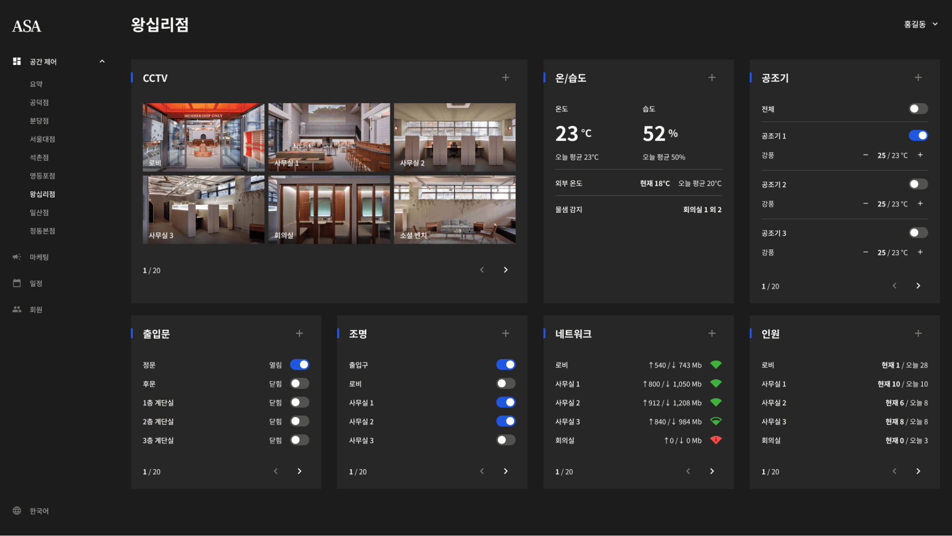This screenshot has width=952, height=536.
Task: Decrease 공조기 3 temperature with minus
Action: point(866,252)
